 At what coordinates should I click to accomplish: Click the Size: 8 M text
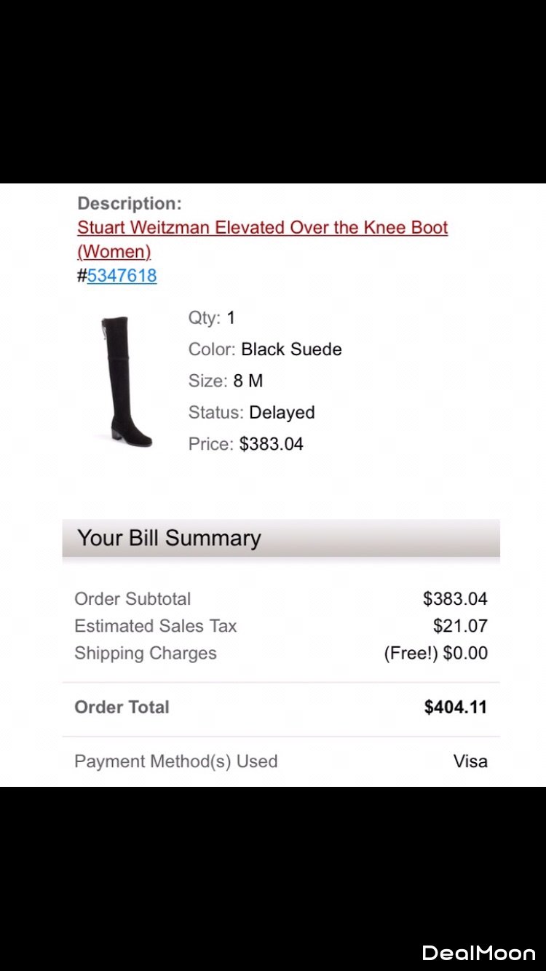coord(226,381)
